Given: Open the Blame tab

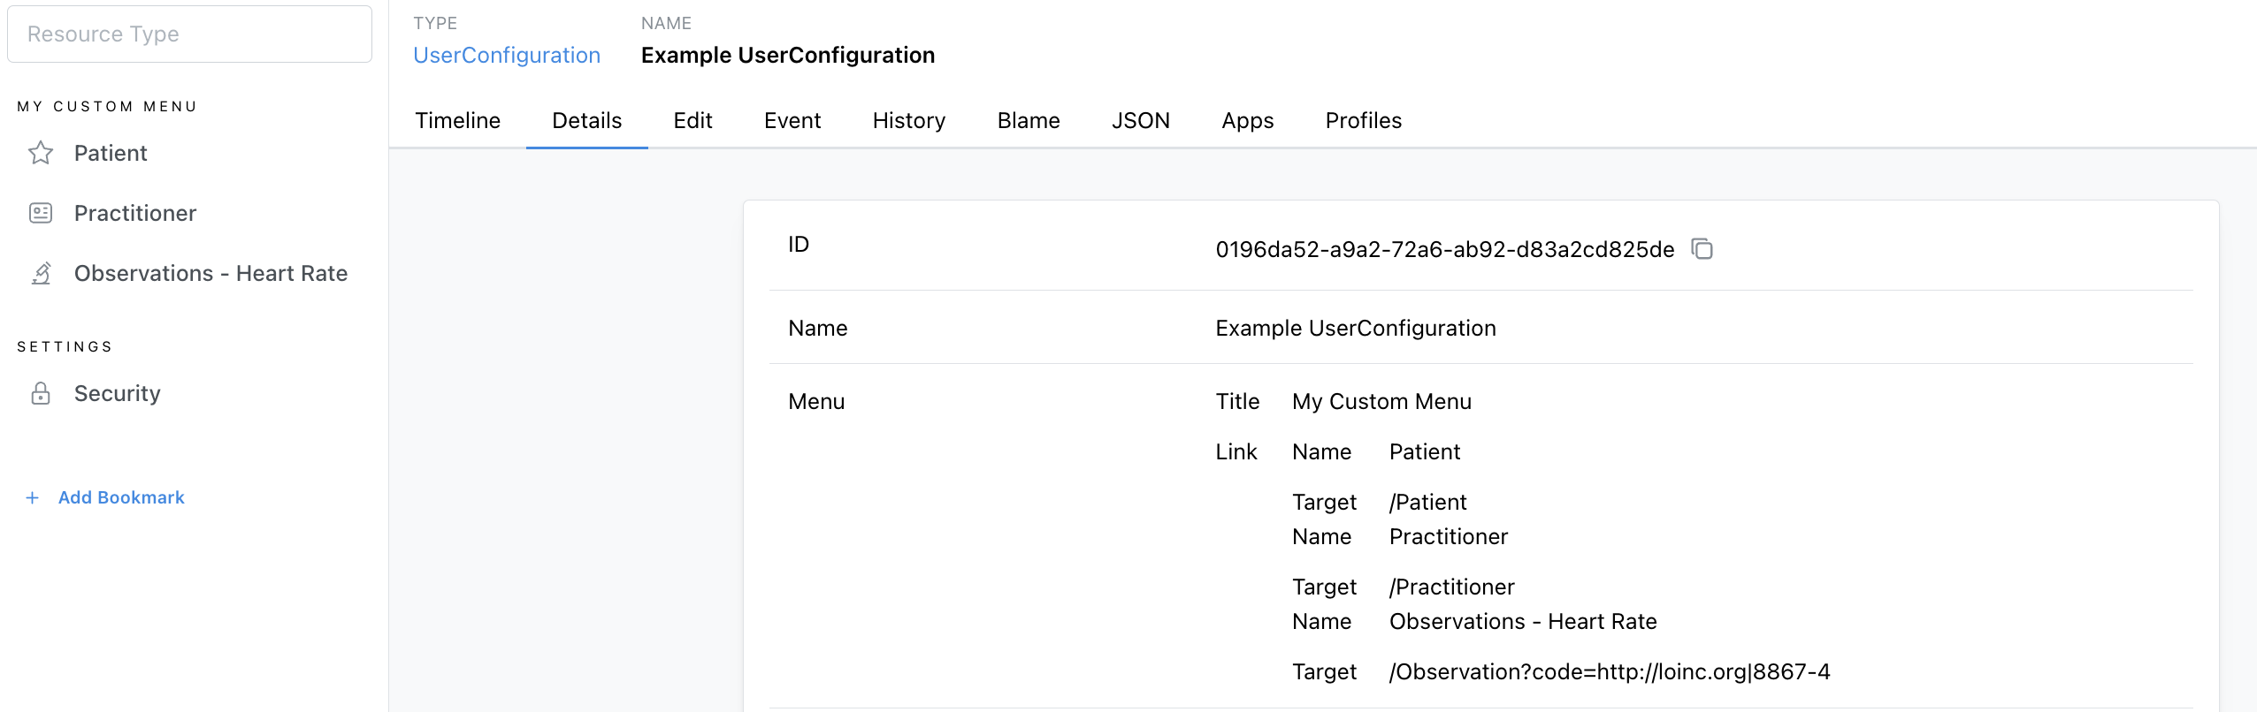Looking at the screenshot, I should [x=1028, y=121].
